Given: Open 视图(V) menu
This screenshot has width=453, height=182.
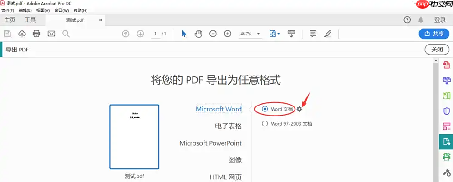Looking at the screenshot, I should 43,10.
